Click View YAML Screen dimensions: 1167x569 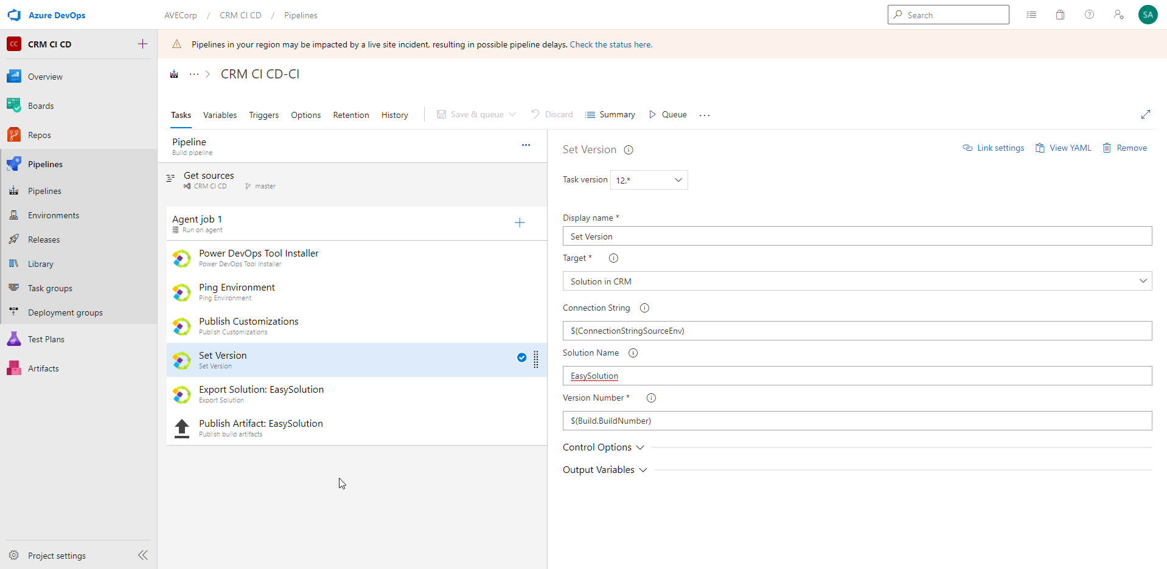[x=1064, y=148]
